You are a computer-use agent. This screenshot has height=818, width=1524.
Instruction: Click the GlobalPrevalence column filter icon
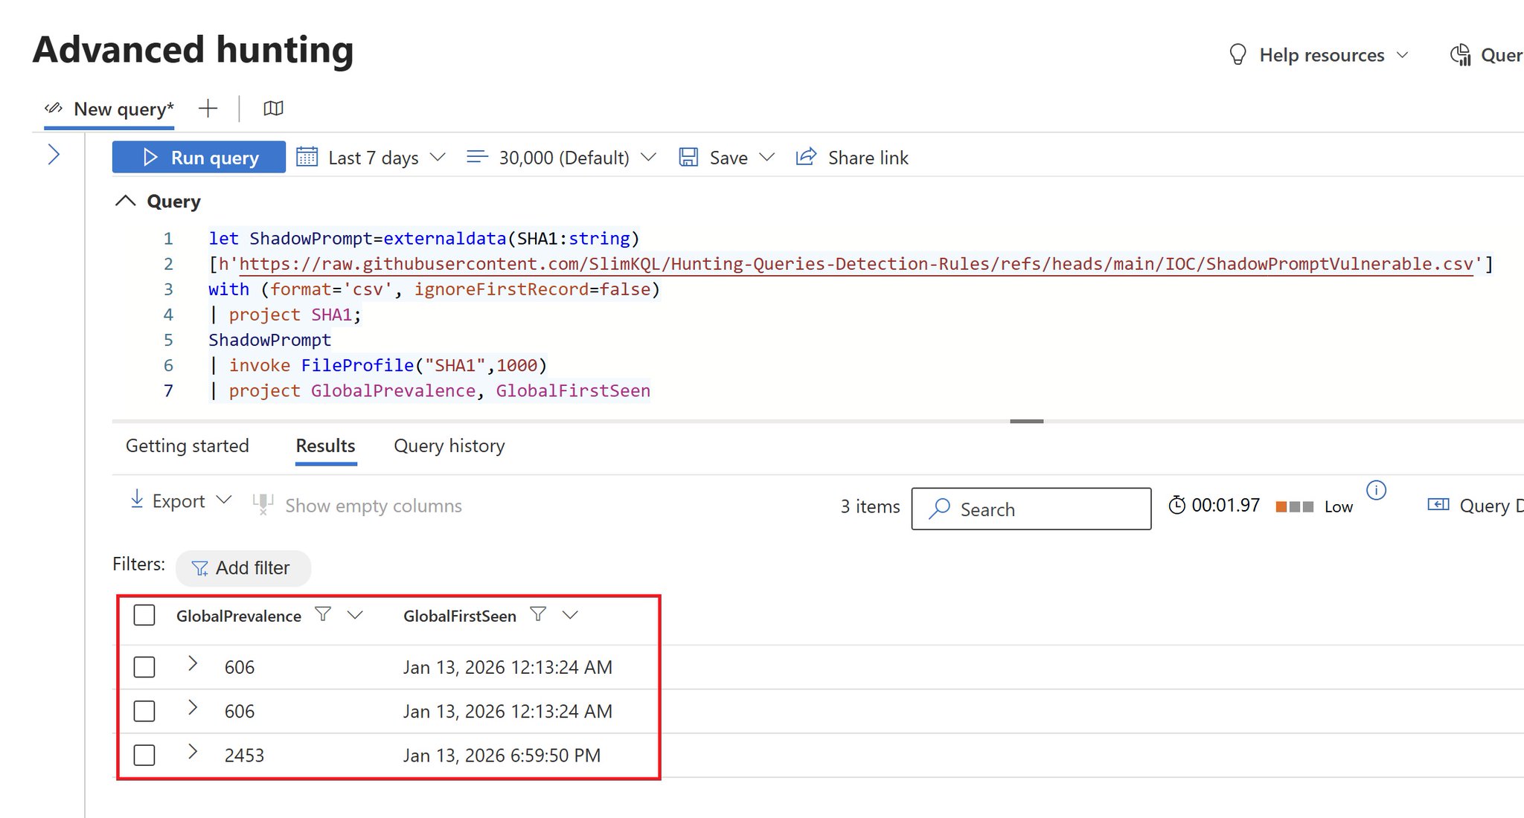click(x=323, y=614)
